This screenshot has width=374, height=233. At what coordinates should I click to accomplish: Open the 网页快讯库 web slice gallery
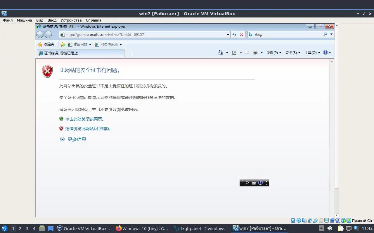pyautogui.click(x=108, y=44)
